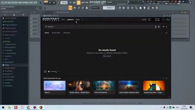Select the Brand filter tab
Viewport: 195px width, 110px height.
47,33
